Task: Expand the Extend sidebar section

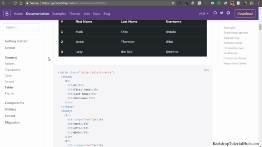Action: click(x=10, y=116)
